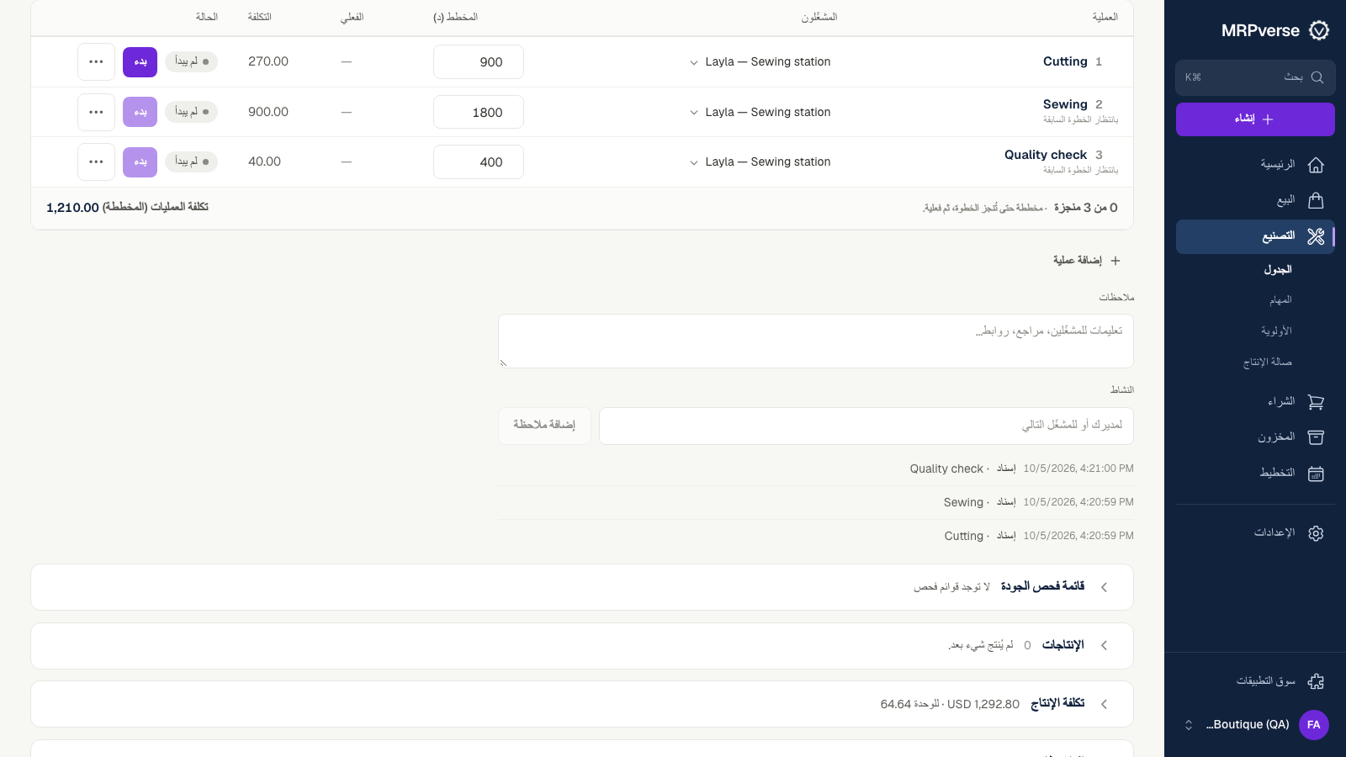This screenshot has width=1346, height=757.
Task: Open the البيع sales bag icon
Action: [x=1317, y=200]
